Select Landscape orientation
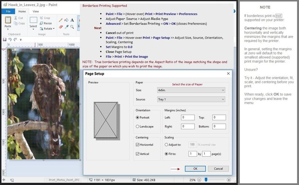299x185 pixels. (138, 126)
